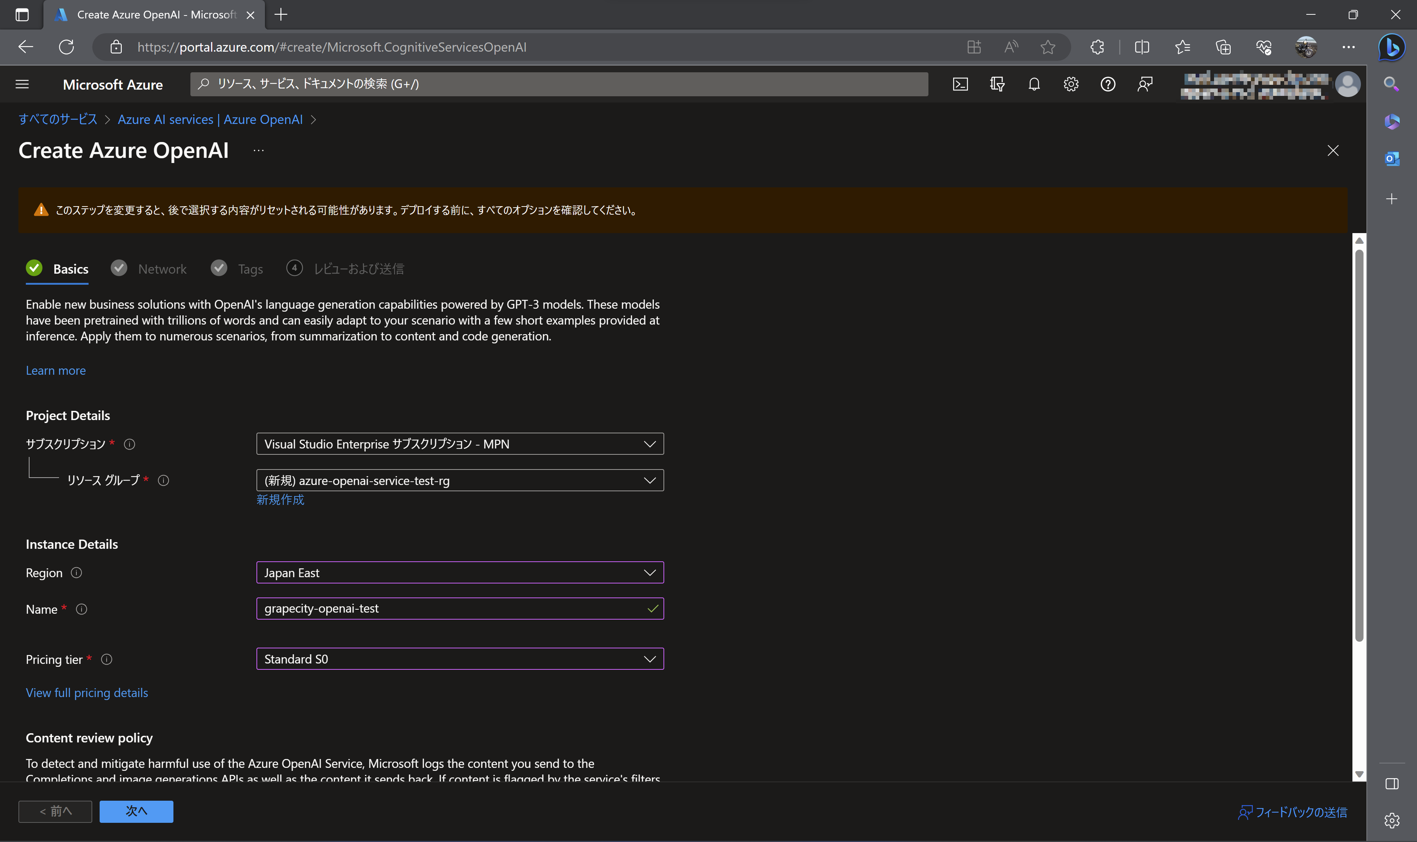Image resolution: width=1417 pixels, height=842 pixels.
Task: Click the Azure portal search box
Action: tap(559, 84)
